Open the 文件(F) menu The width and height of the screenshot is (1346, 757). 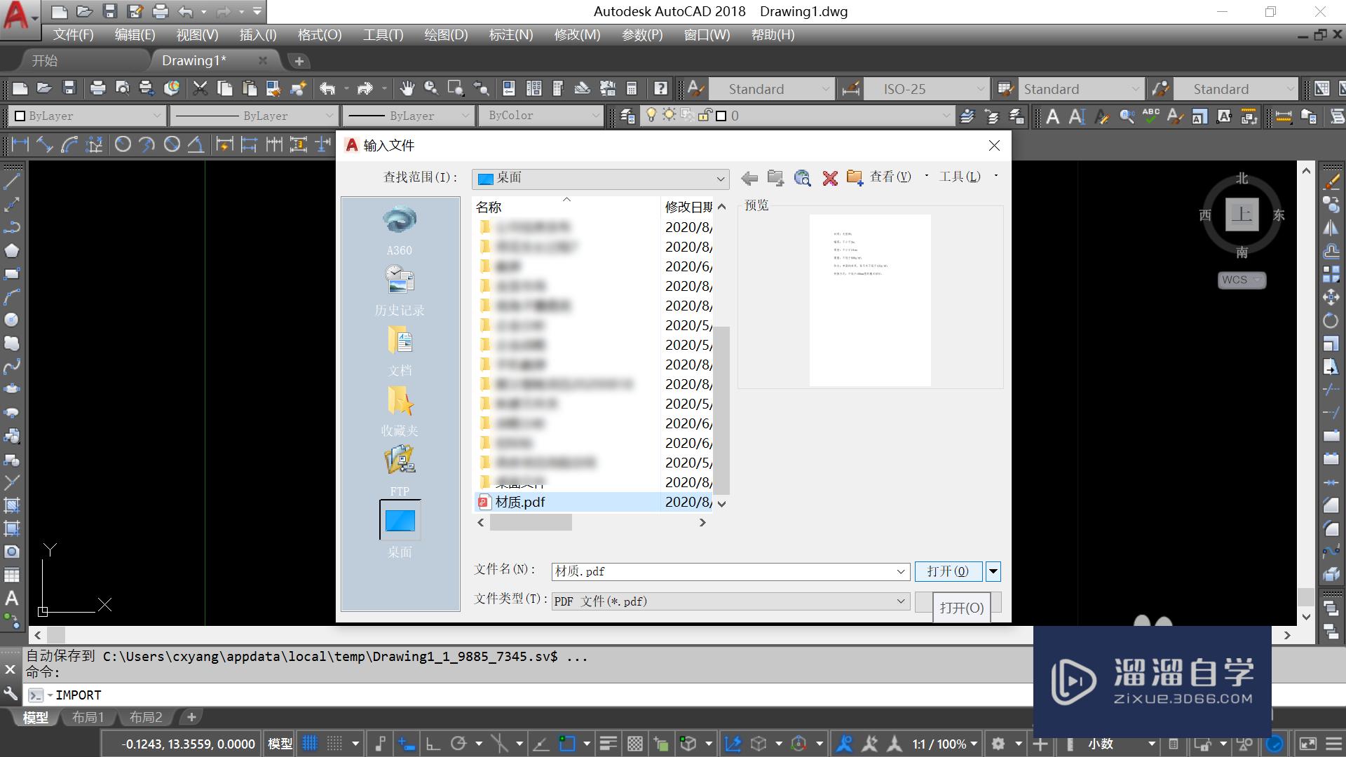tap(74, 34)
